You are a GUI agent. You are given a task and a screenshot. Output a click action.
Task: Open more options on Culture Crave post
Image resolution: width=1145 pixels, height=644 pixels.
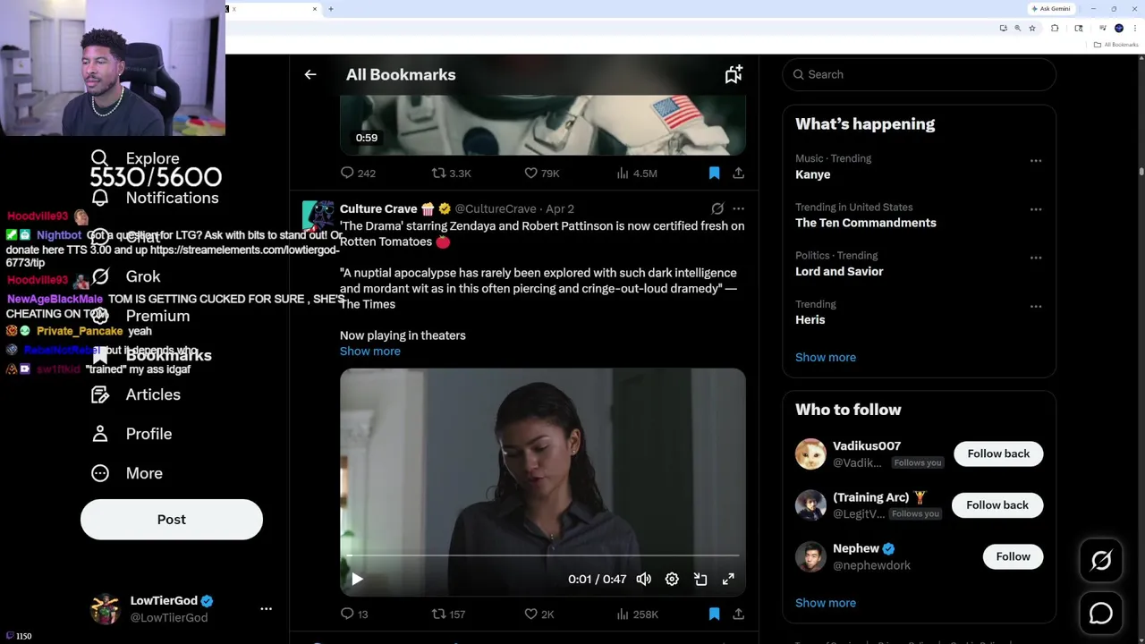pos(738,208)
